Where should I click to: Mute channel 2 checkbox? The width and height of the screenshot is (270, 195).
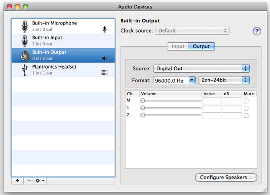(246, 115)
